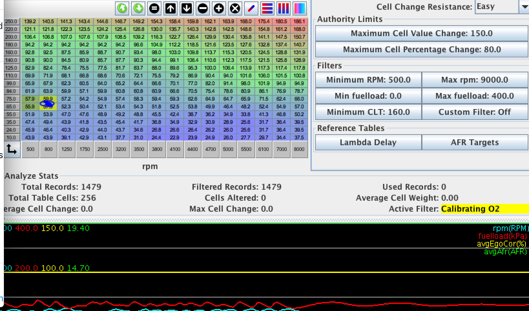
Task: Click the diagonal line interpolate icon
Action: [x=251, y=8]
